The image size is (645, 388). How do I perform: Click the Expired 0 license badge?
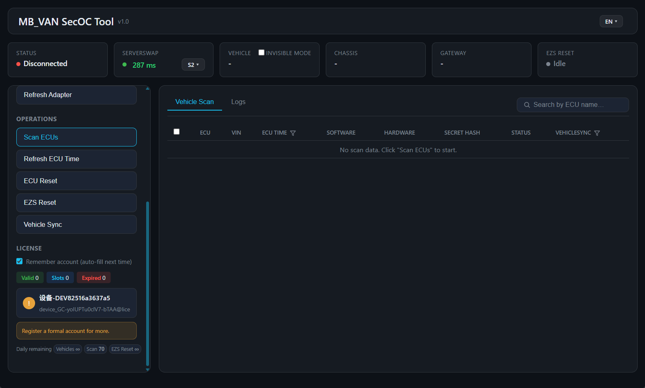[93, 278]
